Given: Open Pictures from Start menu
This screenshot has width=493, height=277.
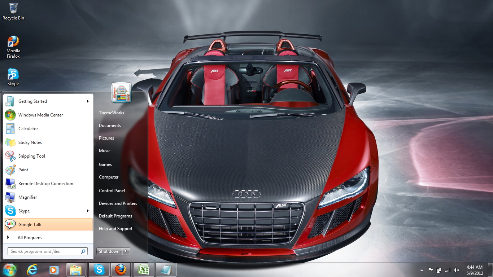Looking at the screenshot, I should click(x=106, y=138).
